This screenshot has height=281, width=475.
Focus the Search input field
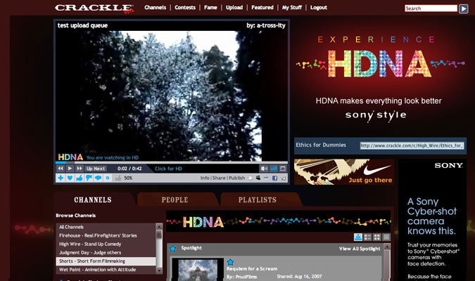(431, 8)
